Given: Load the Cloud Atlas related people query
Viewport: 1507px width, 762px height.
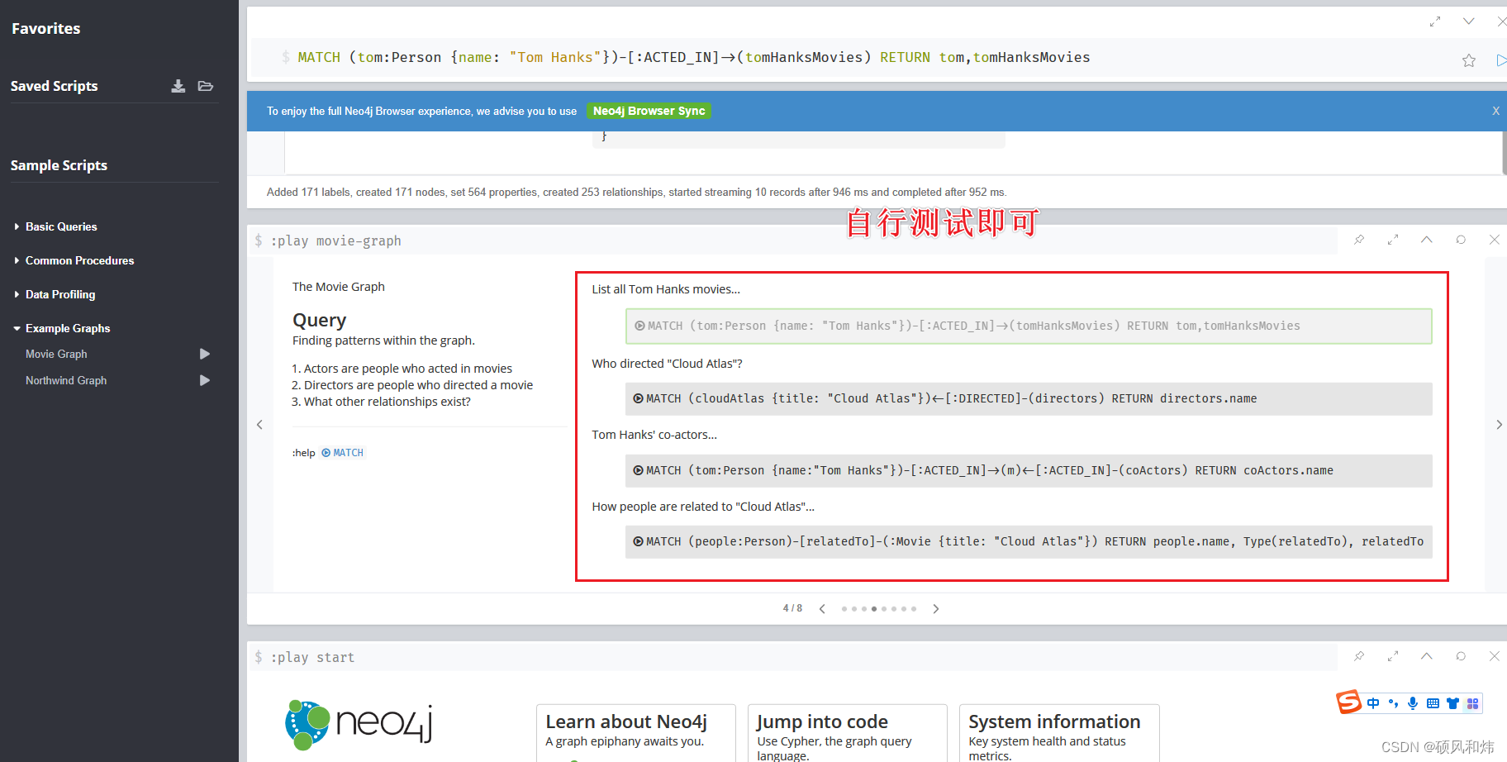Looking at the screenshot, I should pos(1029,541).
